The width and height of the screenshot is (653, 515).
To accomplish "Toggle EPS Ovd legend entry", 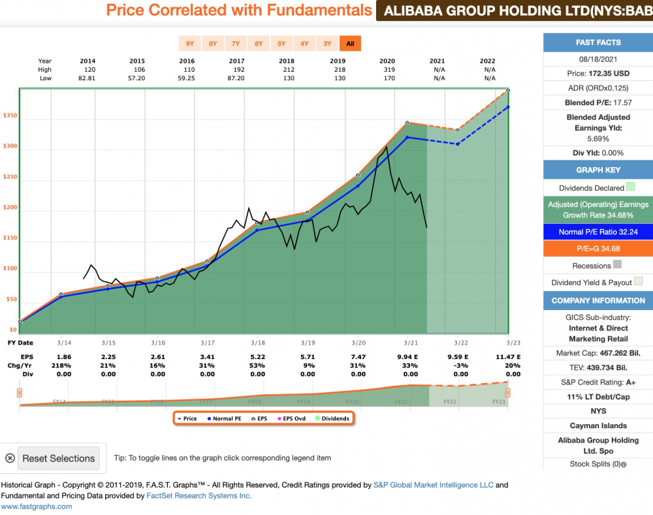I will (293, 418).
